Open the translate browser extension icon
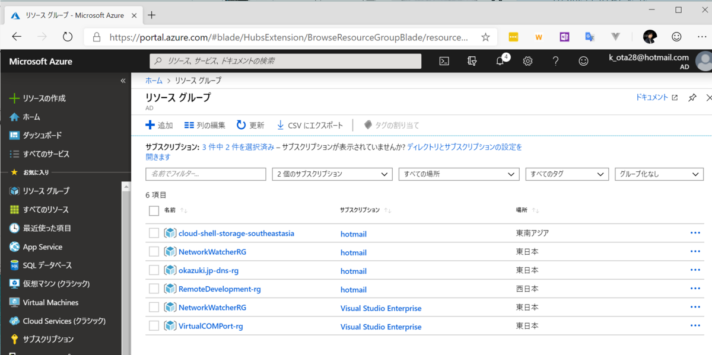Screen dimensions: 712x355 (x=590, y=37)
